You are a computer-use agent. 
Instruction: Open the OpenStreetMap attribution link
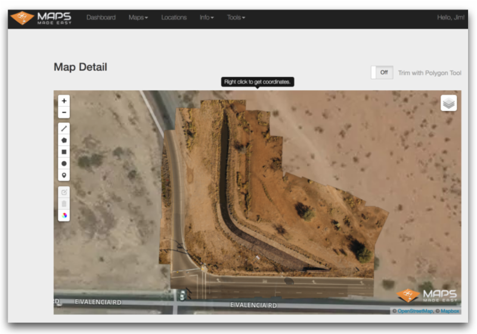click(x=417, y=311)
